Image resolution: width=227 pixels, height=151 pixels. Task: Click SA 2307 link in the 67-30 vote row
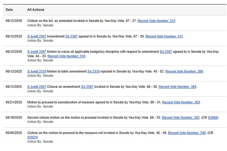72,36
